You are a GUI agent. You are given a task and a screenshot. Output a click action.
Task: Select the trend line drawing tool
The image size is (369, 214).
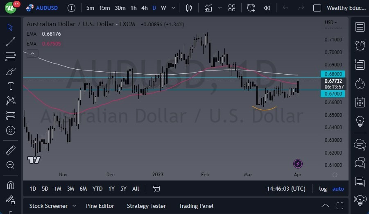coord(10,42)
